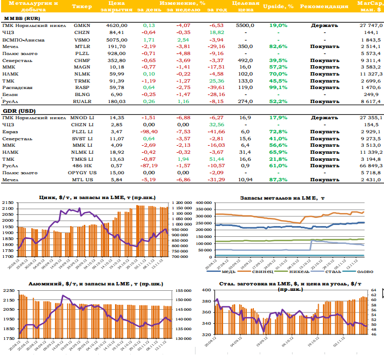Select the 'свинец' legend entry
The image size is (384, 362).
[x=255, y=271]
